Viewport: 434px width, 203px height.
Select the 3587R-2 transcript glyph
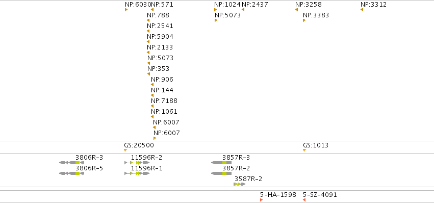point(240,184)
